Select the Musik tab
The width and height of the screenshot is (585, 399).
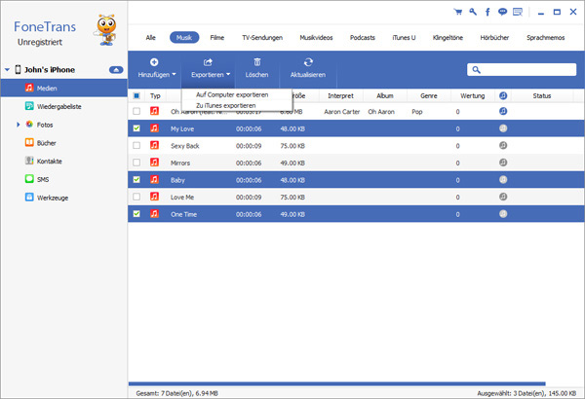(x=184, y=38)
